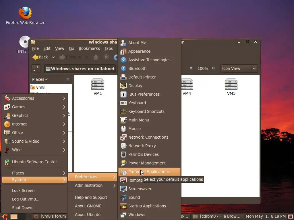Screen dimensions: 294x220
Task: Click the Bluetooth icon in Preferences
Action: [123, 69]
